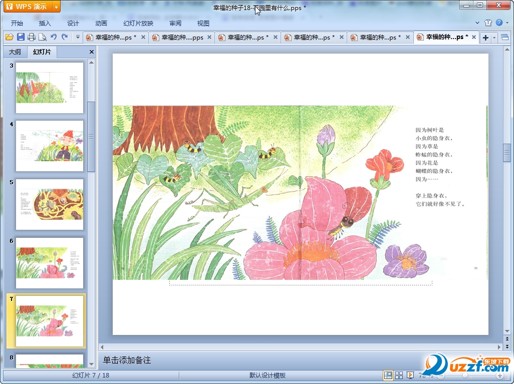Image resolution: width=514 pixels, height=384 pixels.
Task: Select slide 5 thumbnail
Action: tap(50, 204)
